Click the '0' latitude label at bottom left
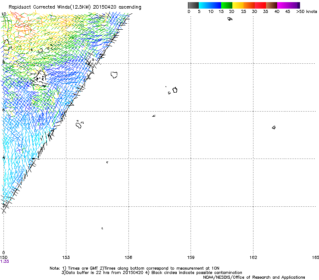 (3, 253)
